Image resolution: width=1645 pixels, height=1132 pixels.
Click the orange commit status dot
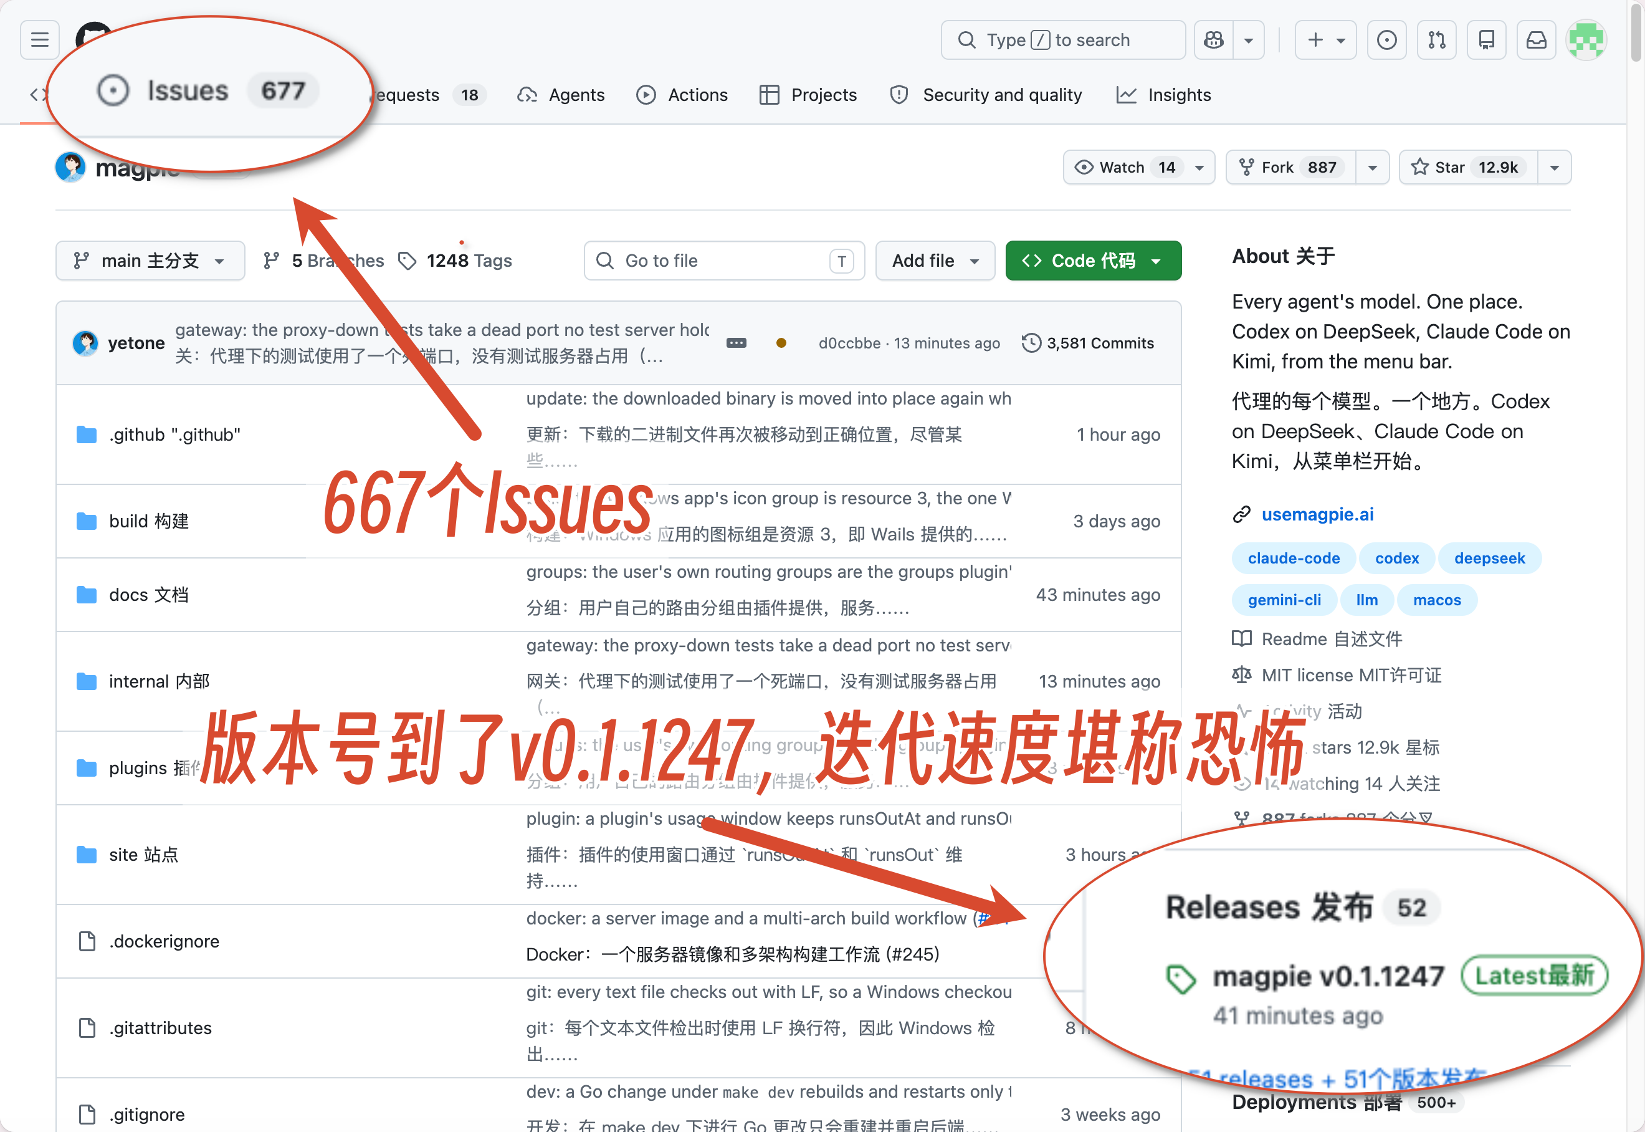781,343
